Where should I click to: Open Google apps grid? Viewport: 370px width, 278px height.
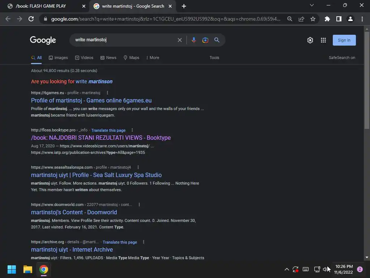pyautogui.click(x=323, y=40)
